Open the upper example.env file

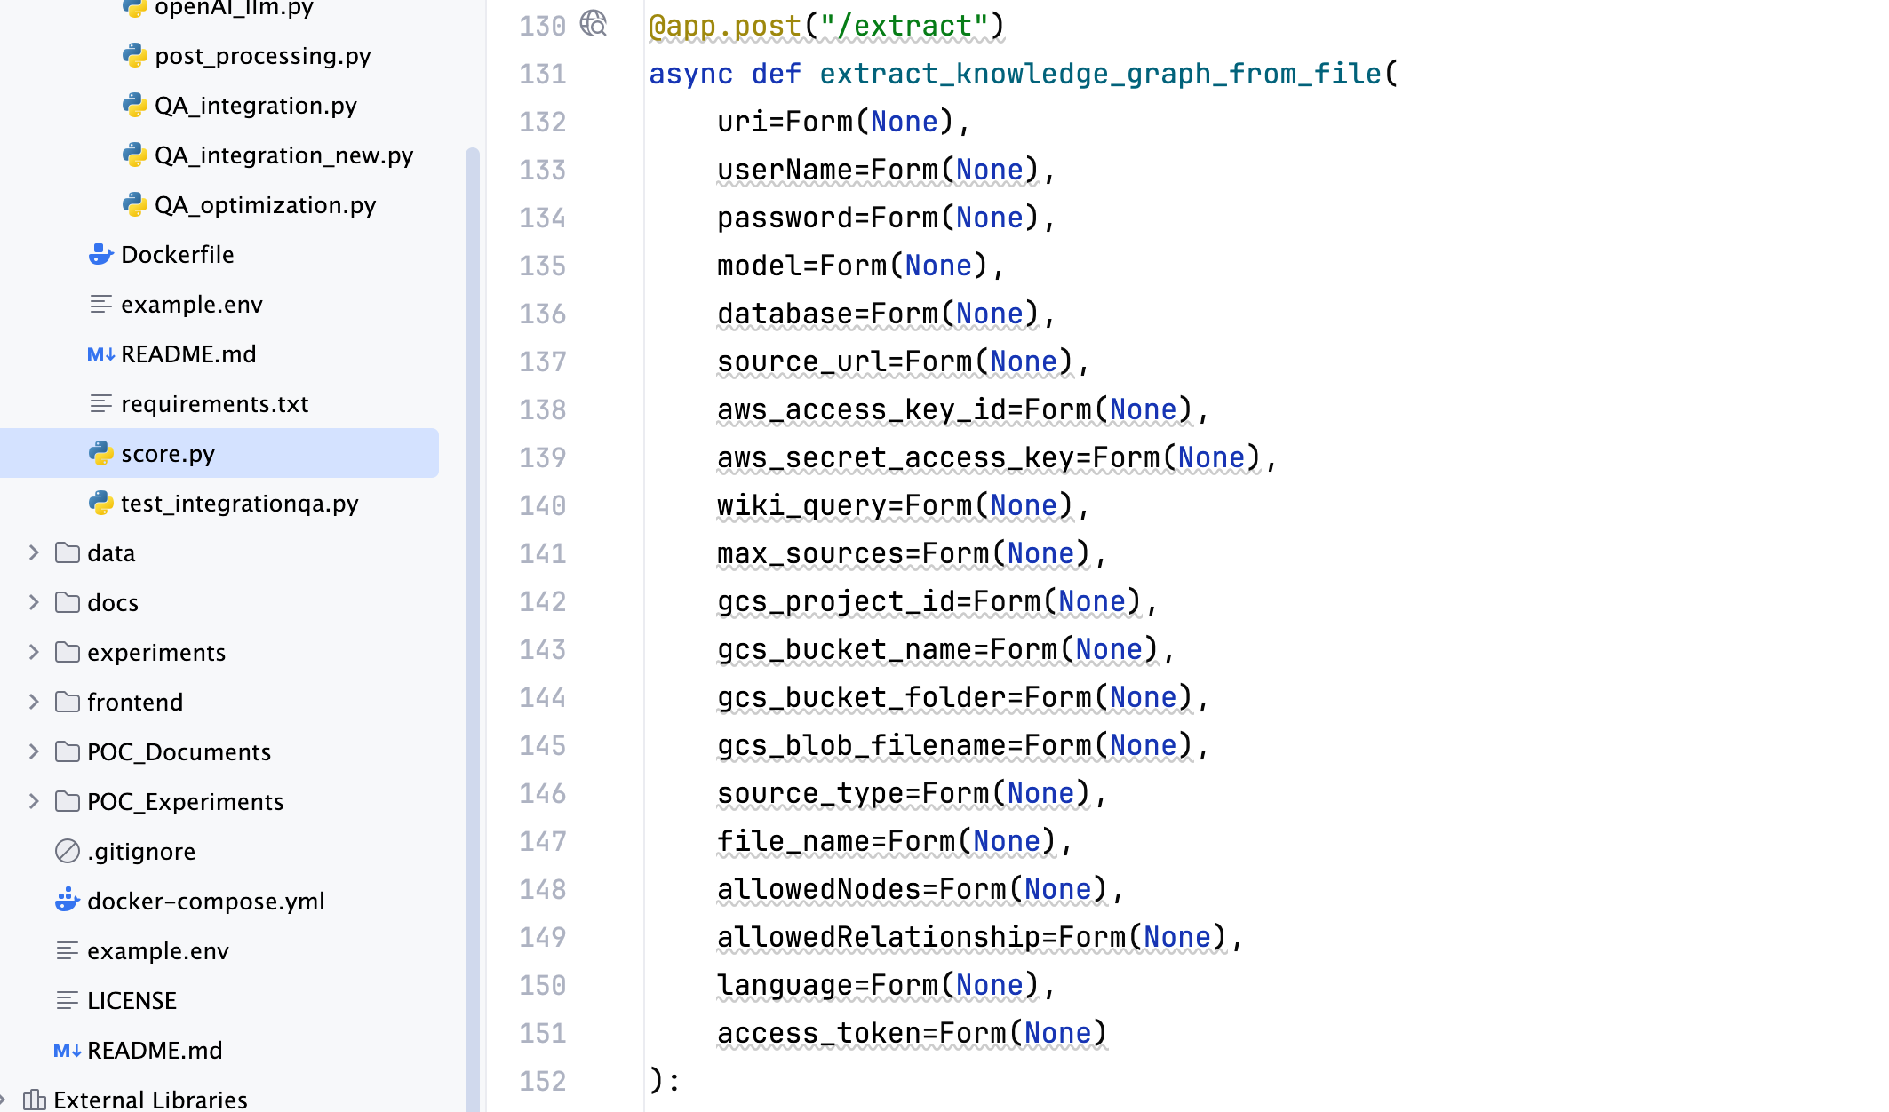click(192, 305)
